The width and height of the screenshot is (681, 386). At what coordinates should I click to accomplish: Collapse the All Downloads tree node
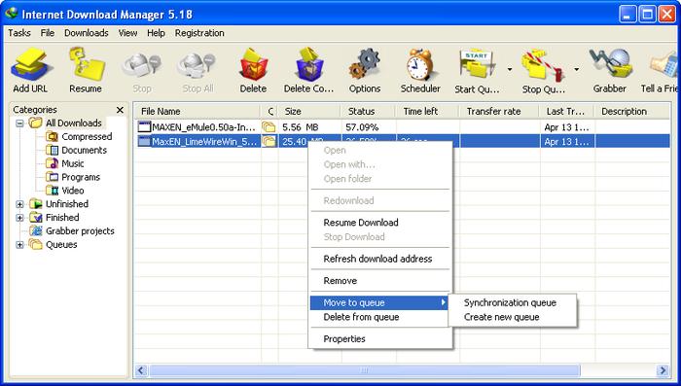click(x=19, y=123)
